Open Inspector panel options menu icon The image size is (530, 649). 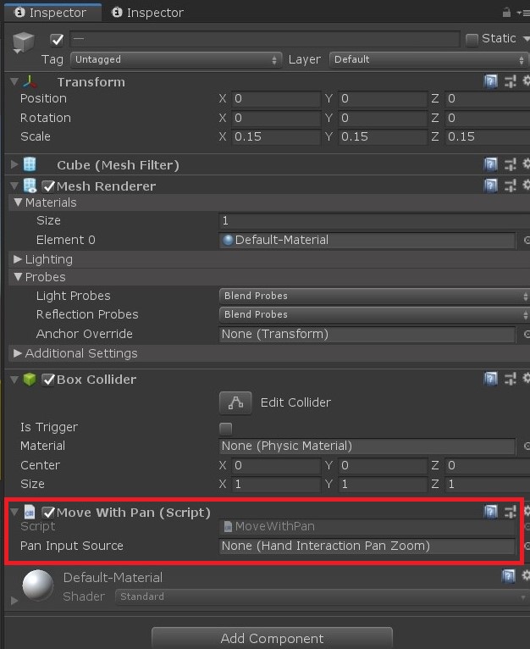pos(522,13)
